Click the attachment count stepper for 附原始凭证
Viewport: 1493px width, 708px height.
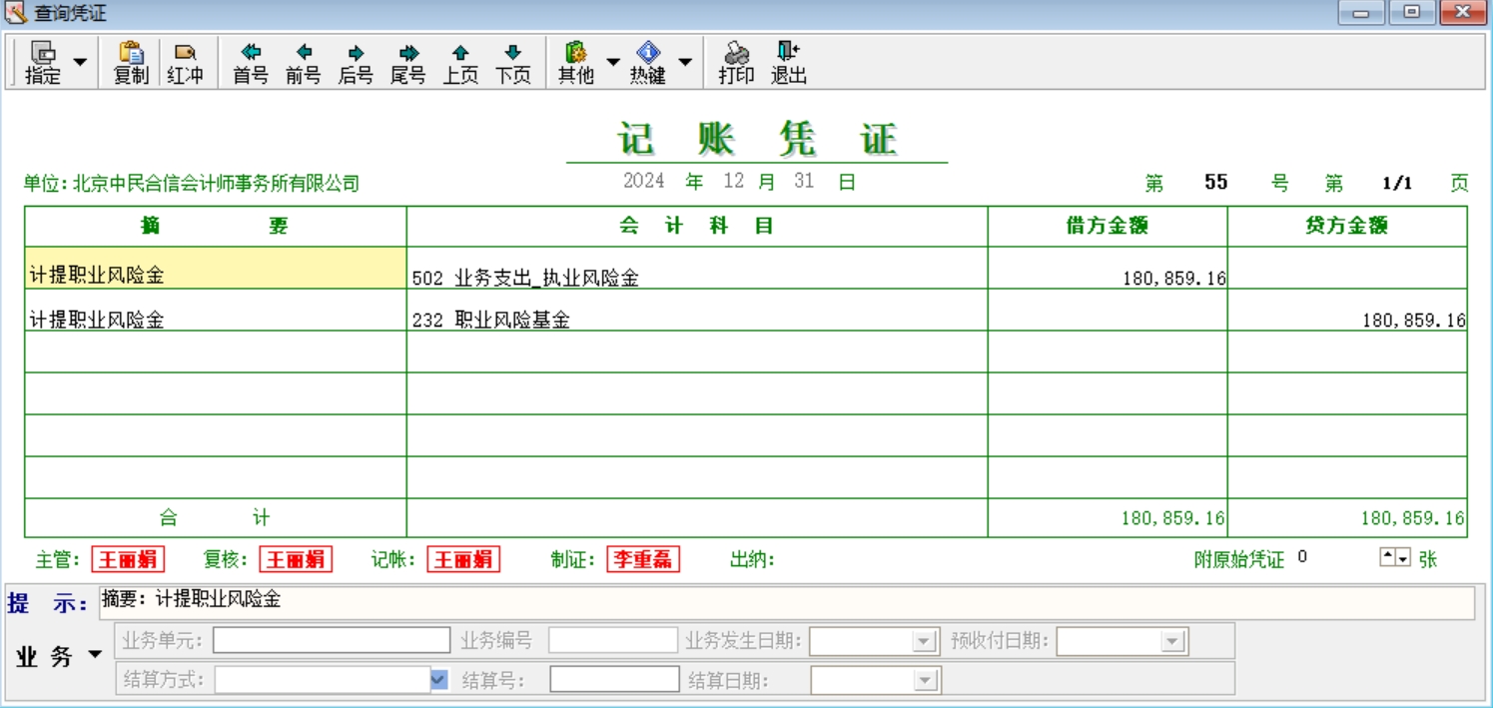1395,558
